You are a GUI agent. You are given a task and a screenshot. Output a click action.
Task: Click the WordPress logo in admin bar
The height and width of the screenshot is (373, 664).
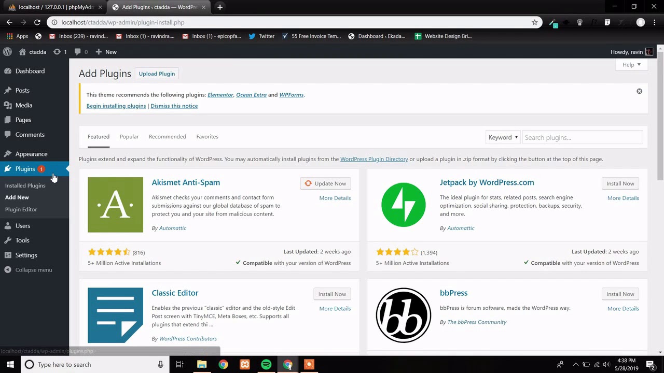click(7, 52)
